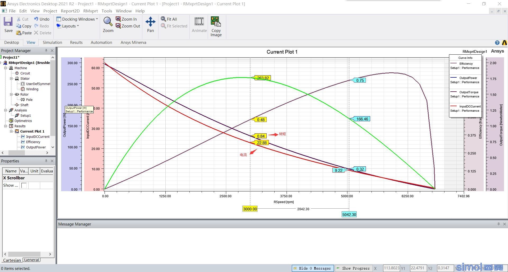Close the Message Manager panel
Viewport: 508px width, 272px height.
[505, 224]
